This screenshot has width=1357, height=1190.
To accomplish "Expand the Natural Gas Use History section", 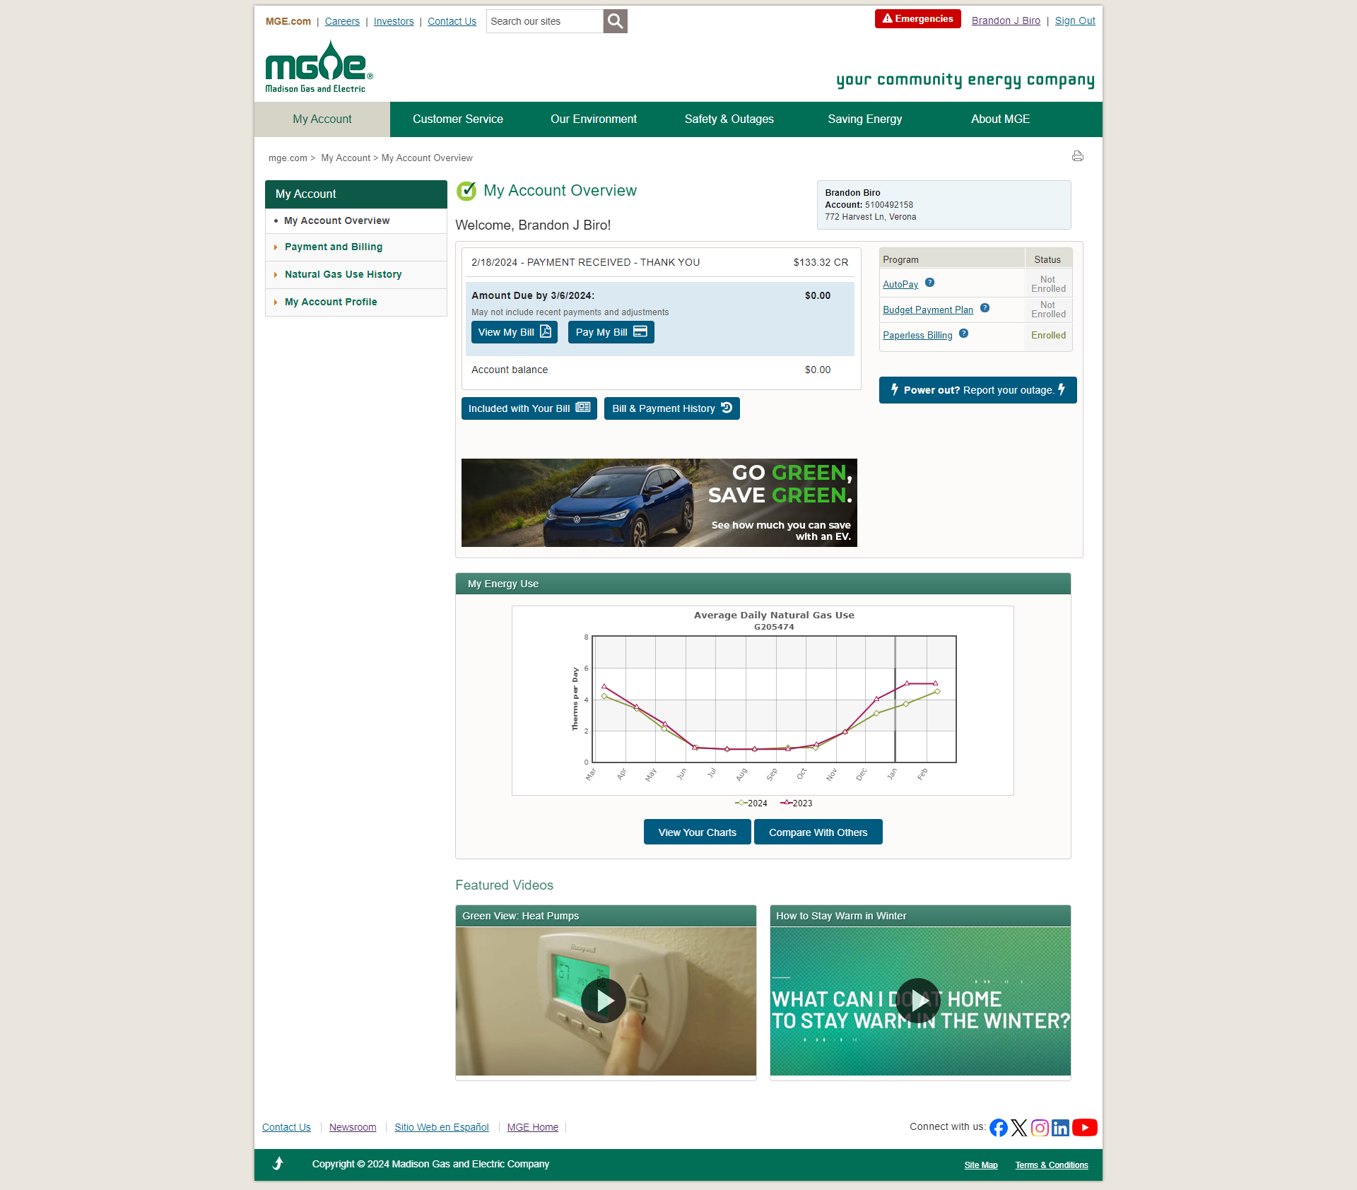I will 344,273.
